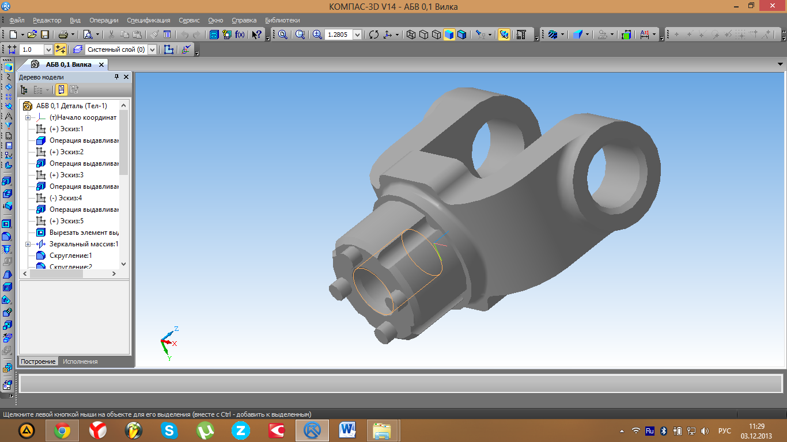Screen dimensions: 787x442
Task: Click the model tree horizontal scrollbar right arrow
Action: (113, 274)
